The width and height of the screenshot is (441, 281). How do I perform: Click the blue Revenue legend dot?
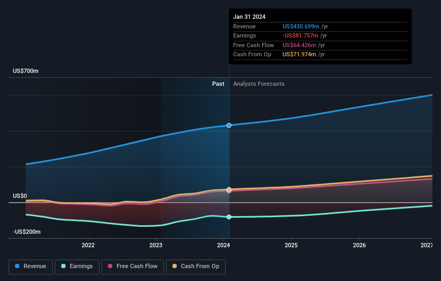pyautogui.click(x=17, y=266)
